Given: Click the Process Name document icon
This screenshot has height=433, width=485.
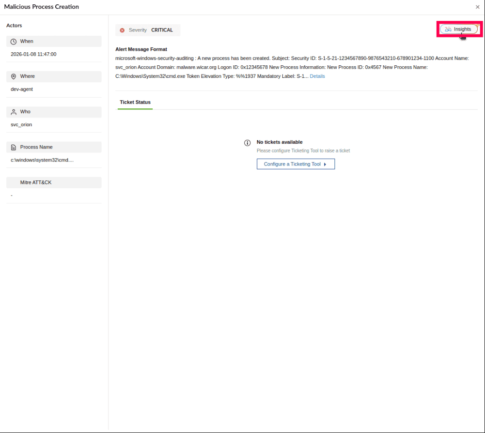Looking at the screenshot, I should tap(13, 148).
